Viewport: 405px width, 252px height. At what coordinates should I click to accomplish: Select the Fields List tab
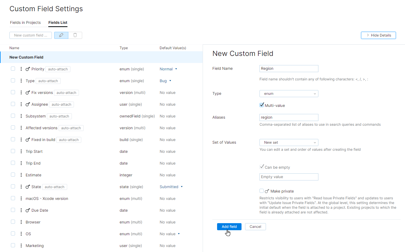[58, 23]
